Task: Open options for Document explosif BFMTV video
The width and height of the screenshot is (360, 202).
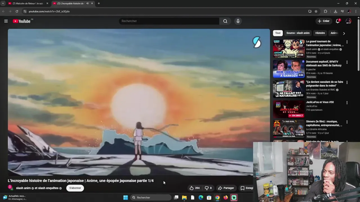Action: click(x=347, y=62)
